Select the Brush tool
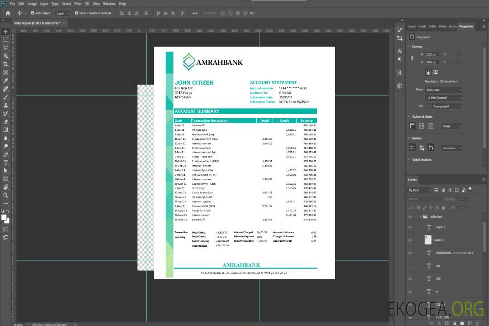 tap(5, 97)
